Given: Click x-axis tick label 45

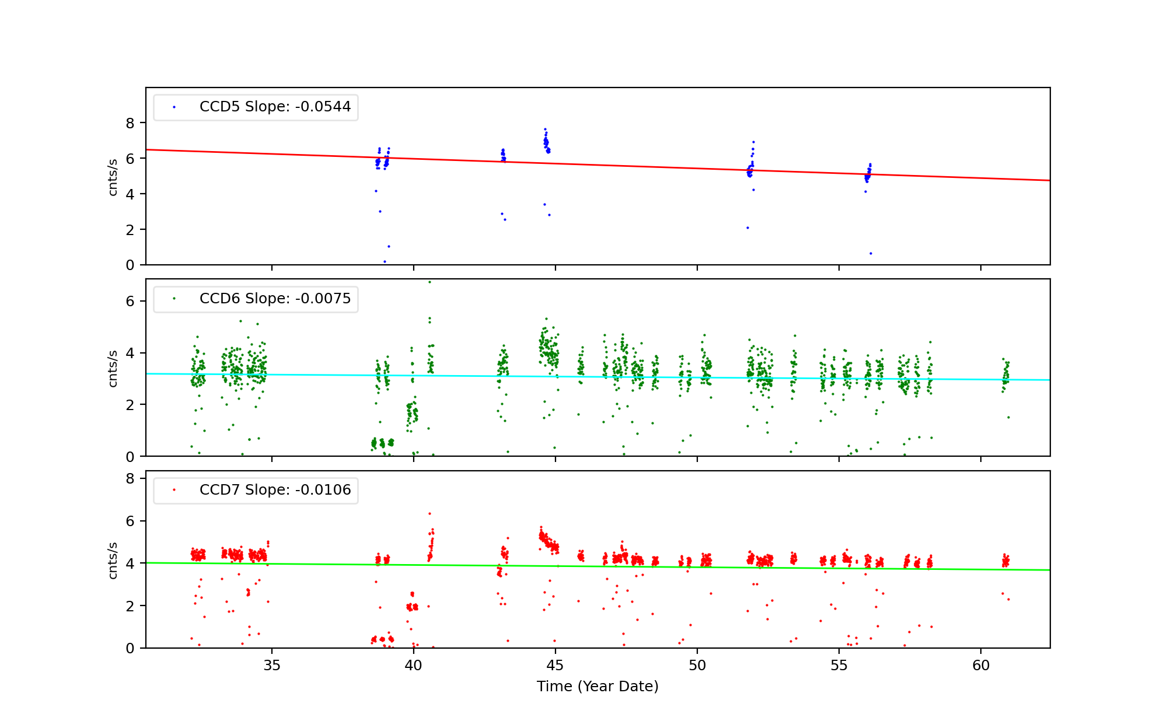Looking at the screenshot, I should 555,666.
